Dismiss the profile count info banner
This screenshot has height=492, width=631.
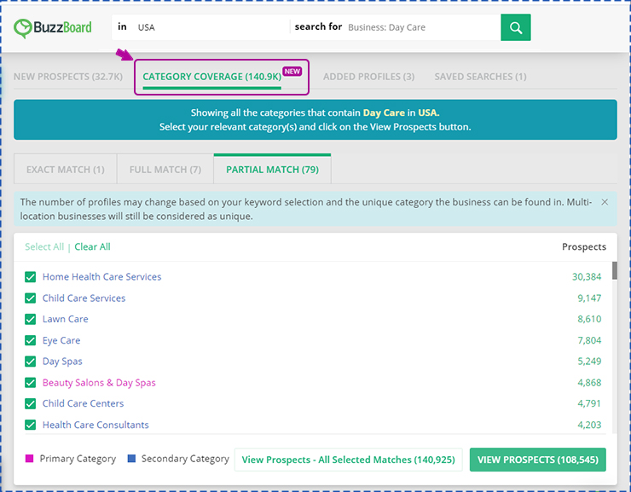[605, 202]
